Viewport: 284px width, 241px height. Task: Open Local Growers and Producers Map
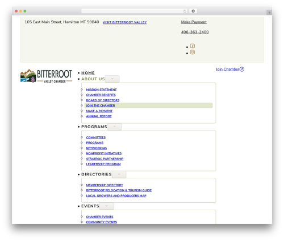click(x=116, y=195)
